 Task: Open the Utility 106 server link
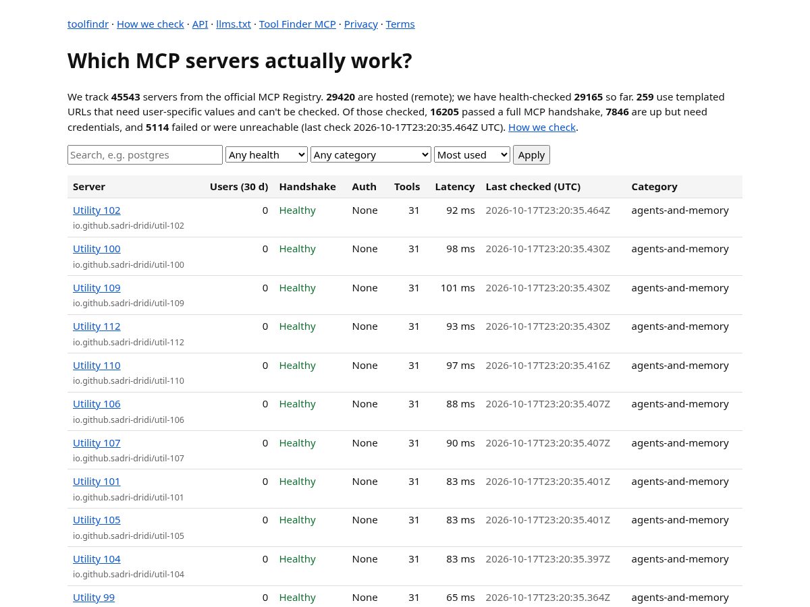[97, 404]
